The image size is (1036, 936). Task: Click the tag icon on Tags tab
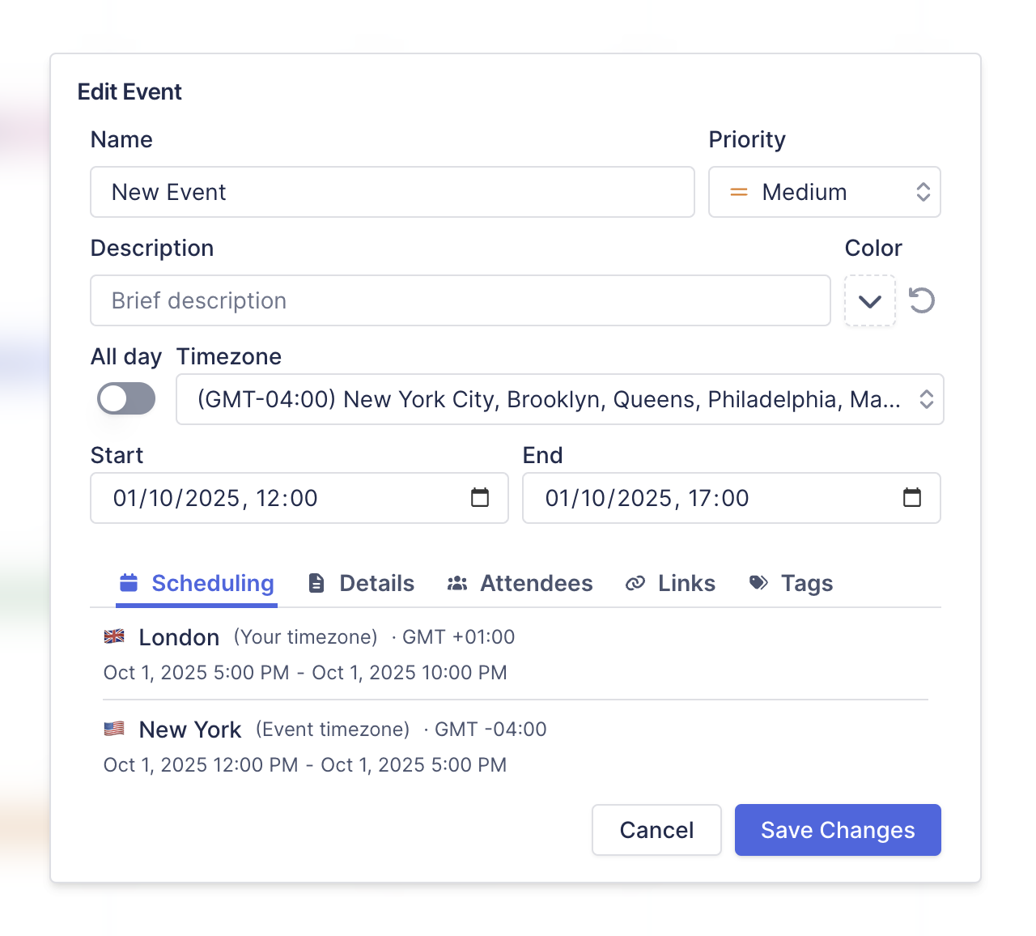pyautogui.click(x=758, y=583)
